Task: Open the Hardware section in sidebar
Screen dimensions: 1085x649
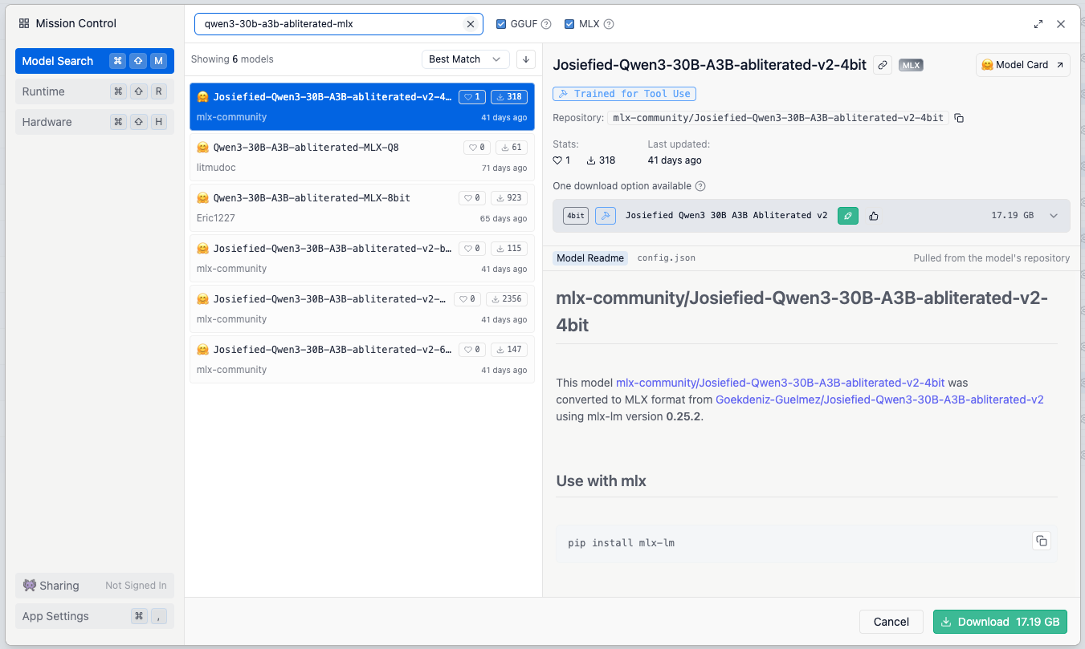Action: (94, 122)
